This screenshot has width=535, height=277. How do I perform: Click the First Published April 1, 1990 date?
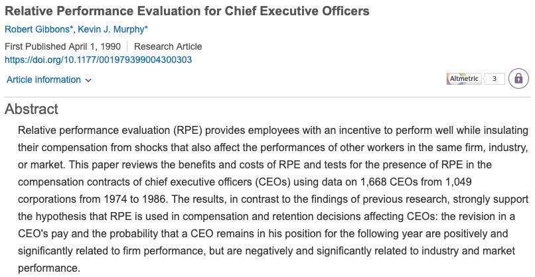coord(63,46)
